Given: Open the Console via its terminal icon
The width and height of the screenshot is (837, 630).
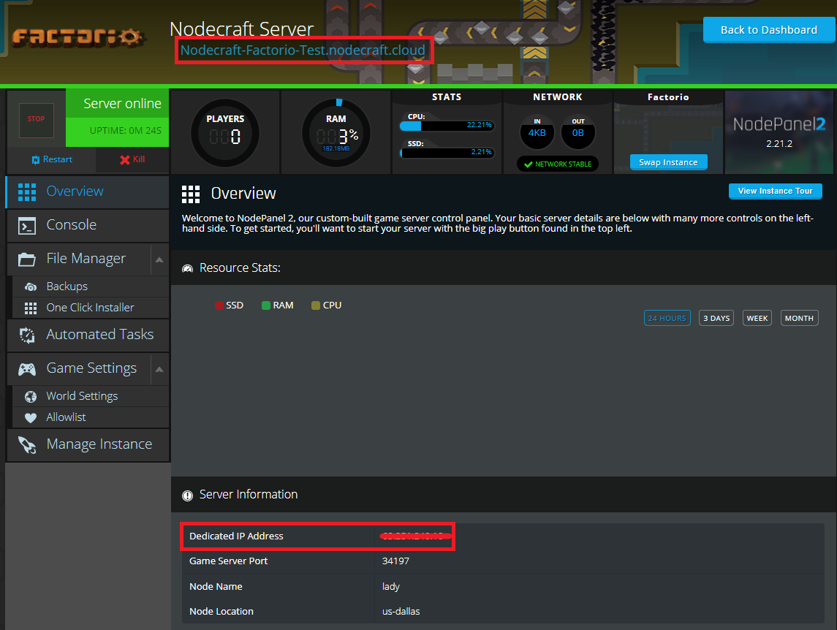Looking at the screenshot, I should [x=27, y=225].
